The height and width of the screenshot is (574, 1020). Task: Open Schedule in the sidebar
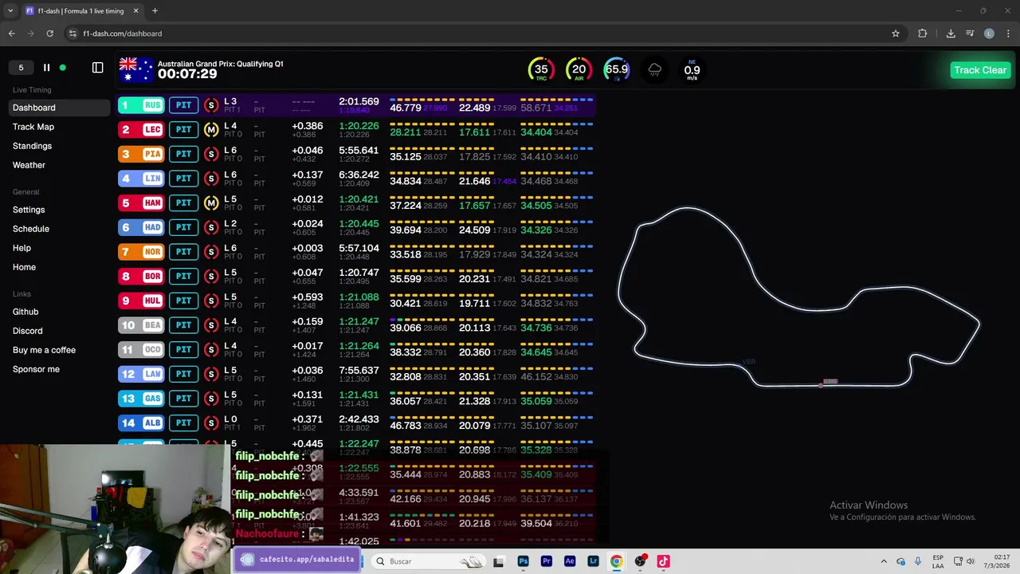pos(31,229)
